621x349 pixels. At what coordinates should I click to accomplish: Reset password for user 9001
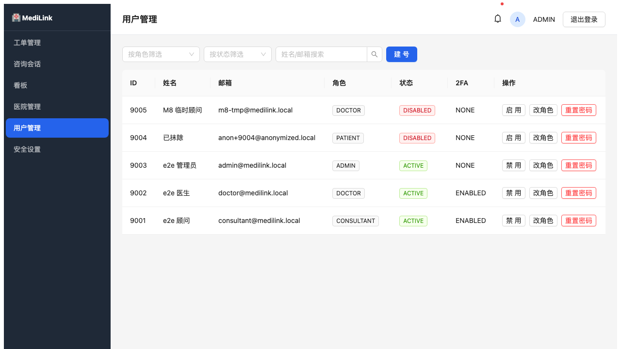(579, 221)
